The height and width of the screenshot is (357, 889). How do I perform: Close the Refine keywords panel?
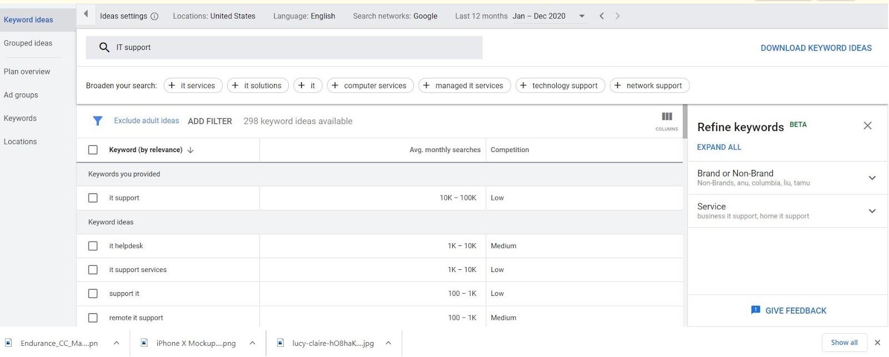pyautogui.click(x=867, y=126)
